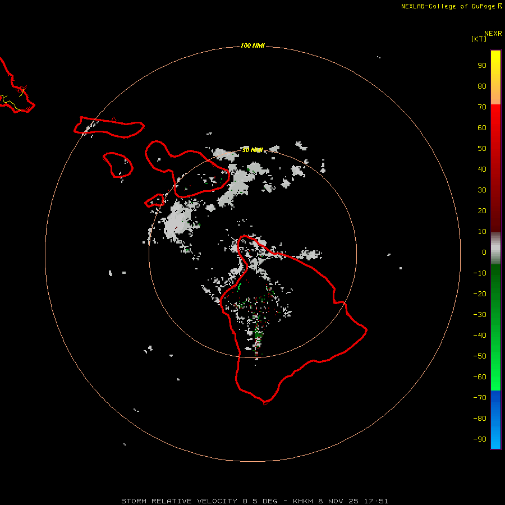Screen dimensions: 505x505
Task: Select the -90 value on the velocity scale
Action: click(480, 439)
